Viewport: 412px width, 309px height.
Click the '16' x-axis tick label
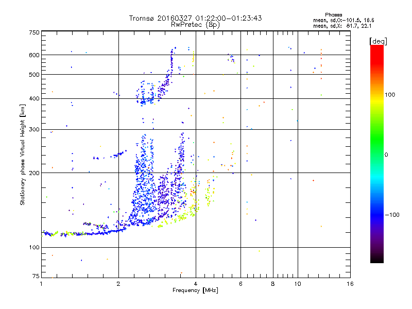[x=350, y=284]
